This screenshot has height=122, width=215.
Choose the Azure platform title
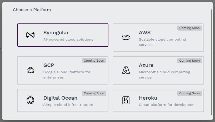[146, 65]
